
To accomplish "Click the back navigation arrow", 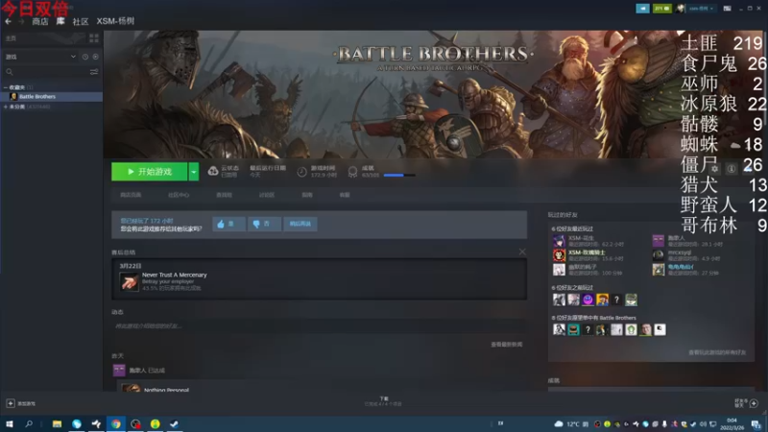I will tap(8, 21).
